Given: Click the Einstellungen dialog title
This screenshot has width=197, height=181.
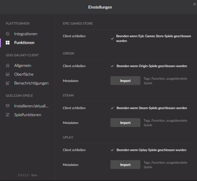Looking at the screenshot, I should [100, 7].
